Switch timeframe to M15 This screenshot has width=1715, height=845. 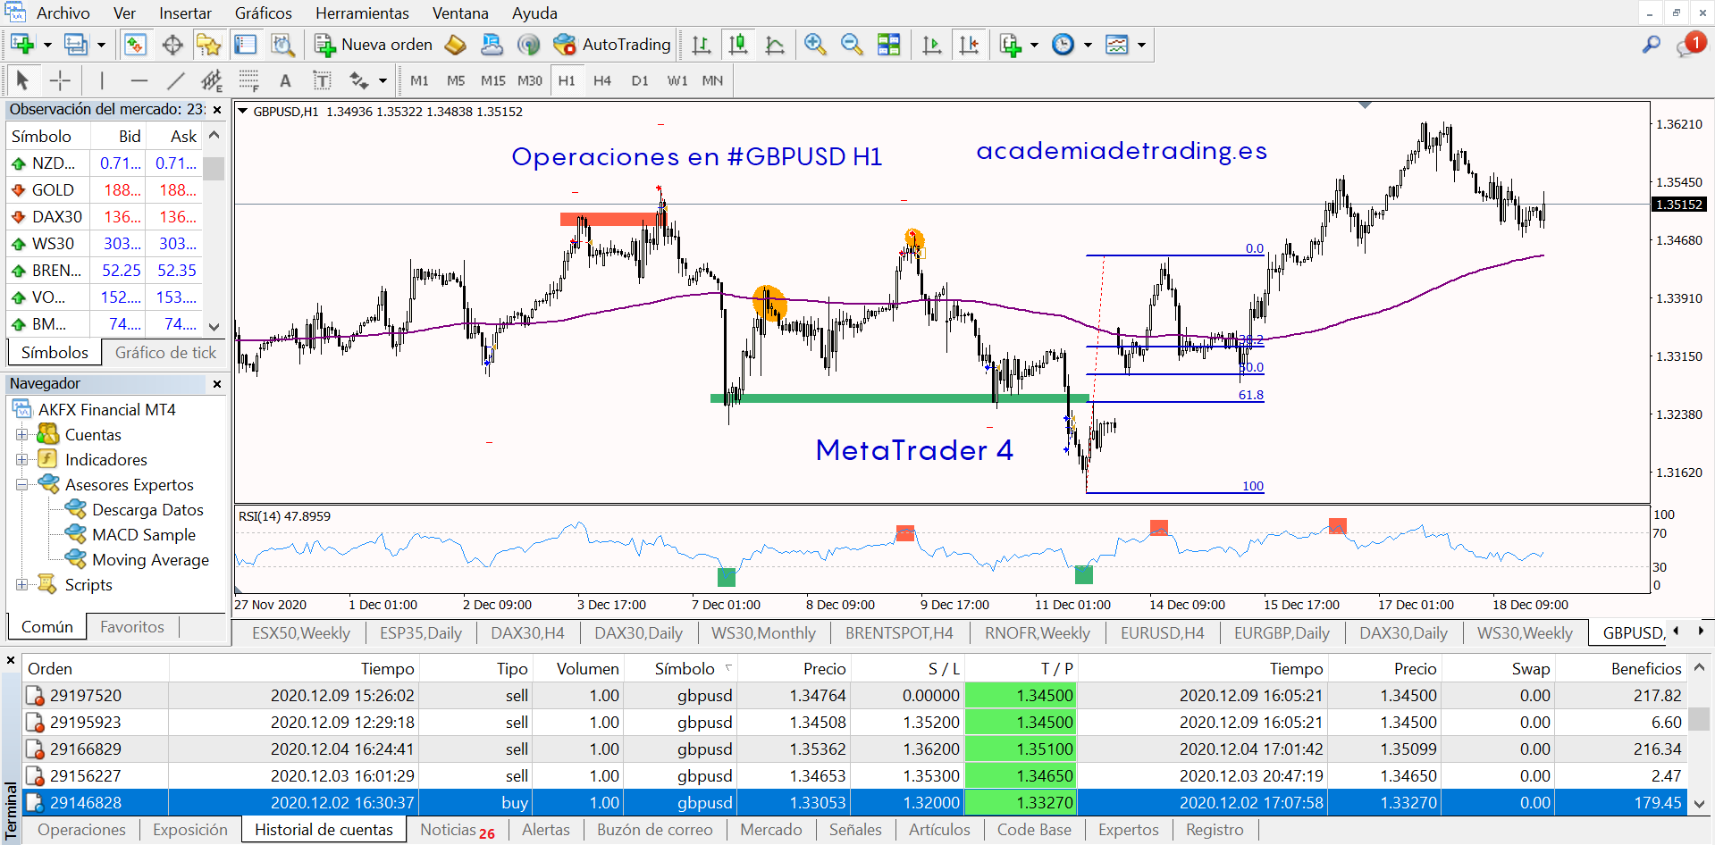492,80
